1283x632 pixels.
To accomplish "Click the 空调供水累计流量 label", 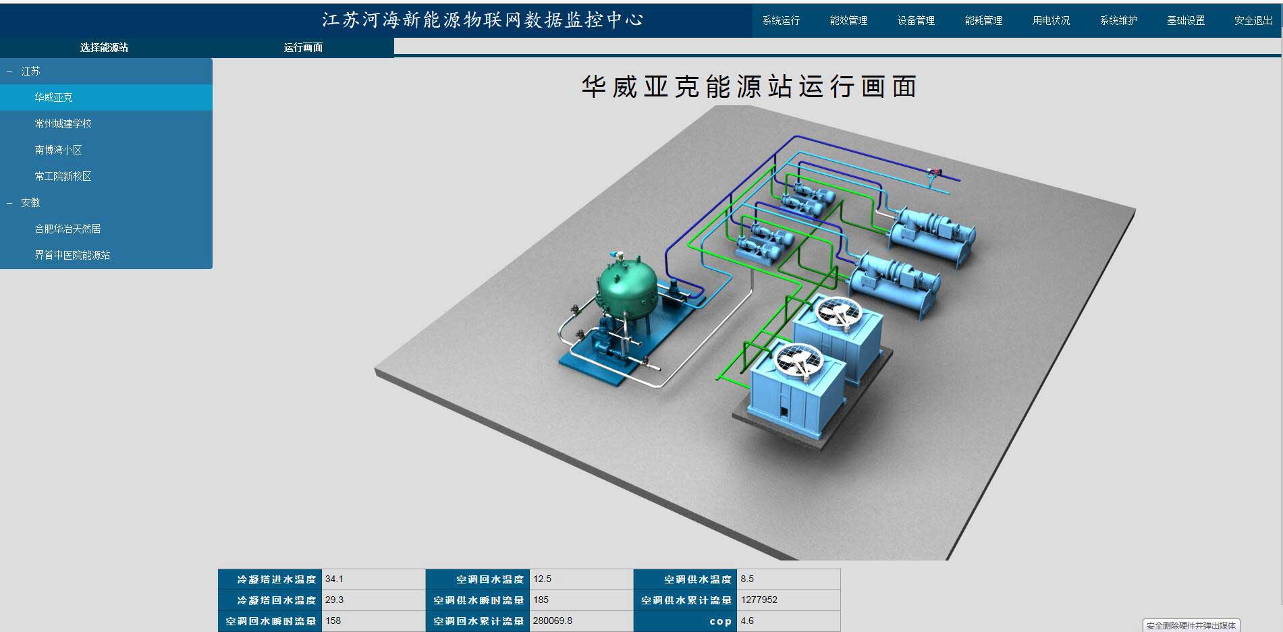I will (x=686, y=600).
